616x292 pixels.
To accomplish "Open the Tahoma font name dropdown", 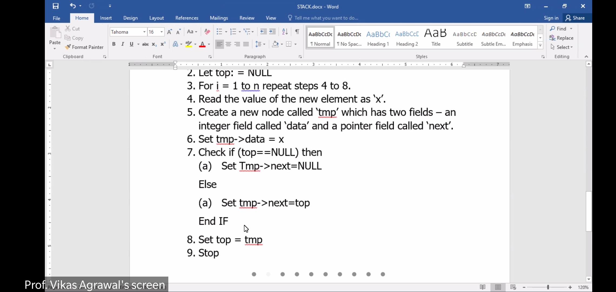I will [144, 32].
